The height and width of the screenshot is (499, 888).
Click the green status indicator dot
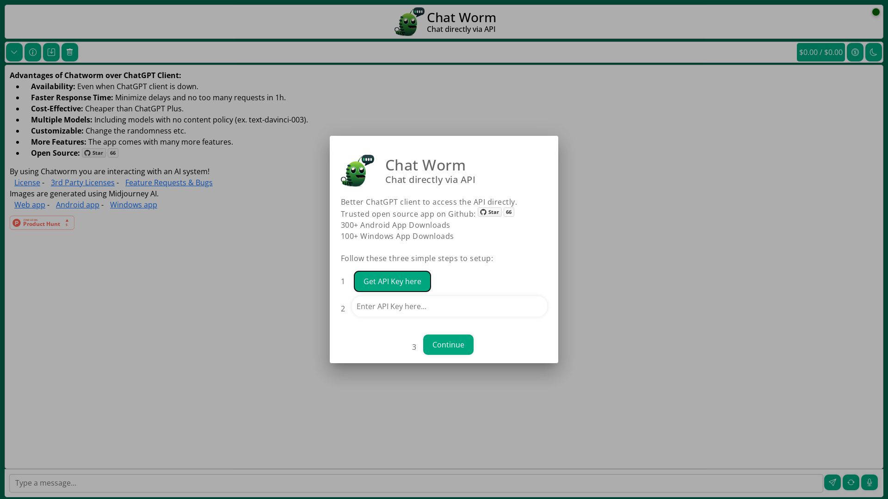876,12
